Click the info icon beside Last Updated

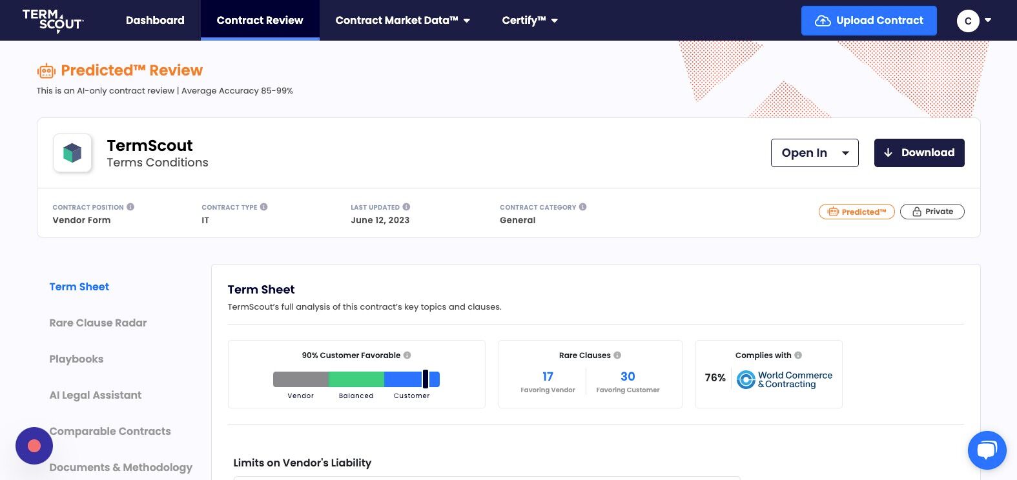(406, 207)
